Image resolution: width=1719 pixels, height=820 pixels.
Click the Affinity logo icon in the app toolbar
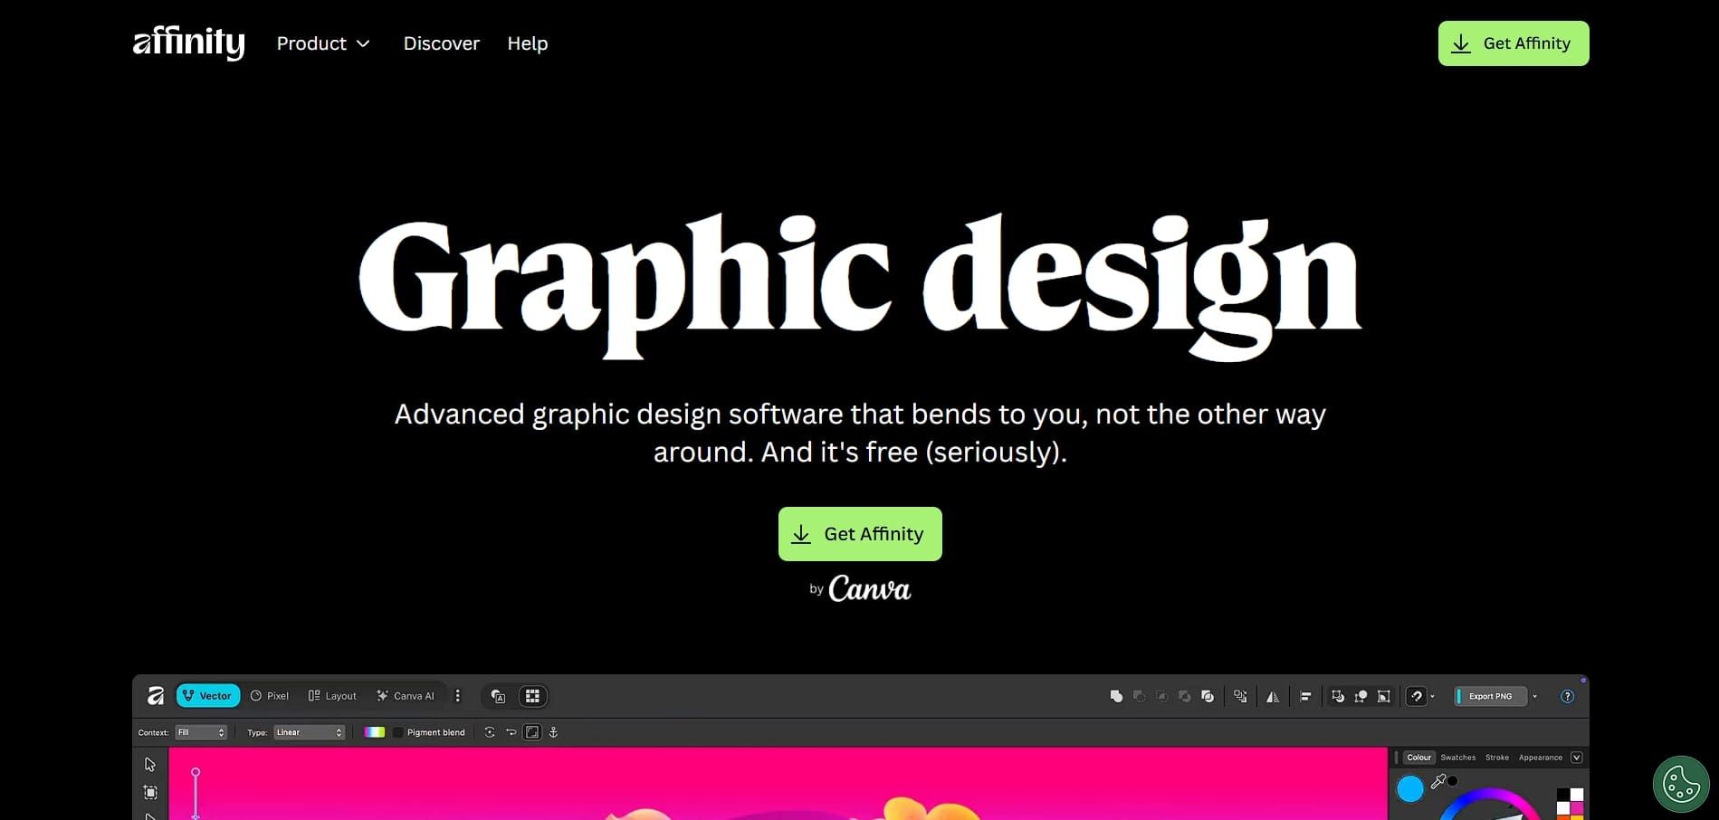click(x=155, y=695)
